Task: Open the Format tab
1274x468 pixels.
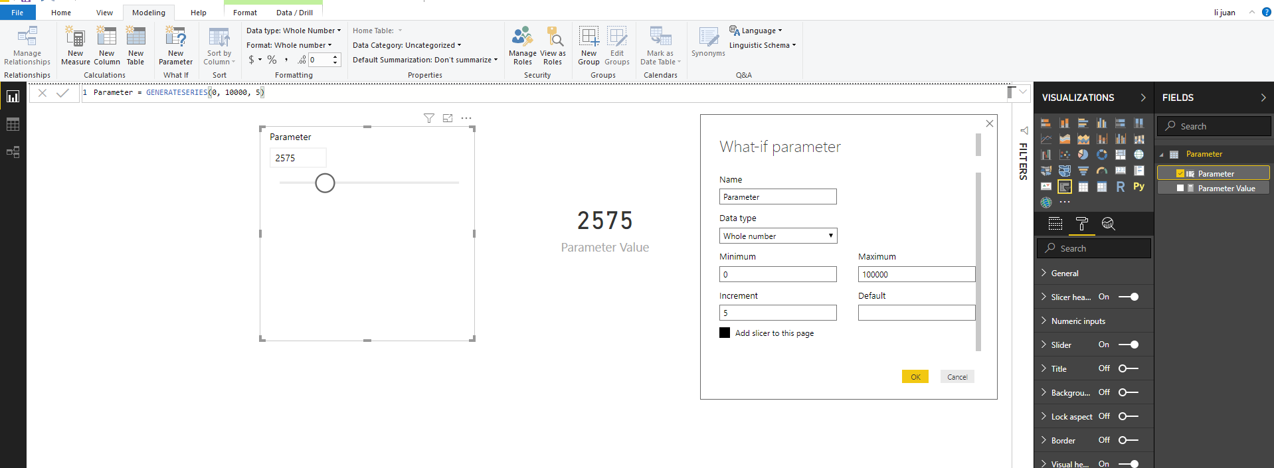Action: tap(245, 13)
